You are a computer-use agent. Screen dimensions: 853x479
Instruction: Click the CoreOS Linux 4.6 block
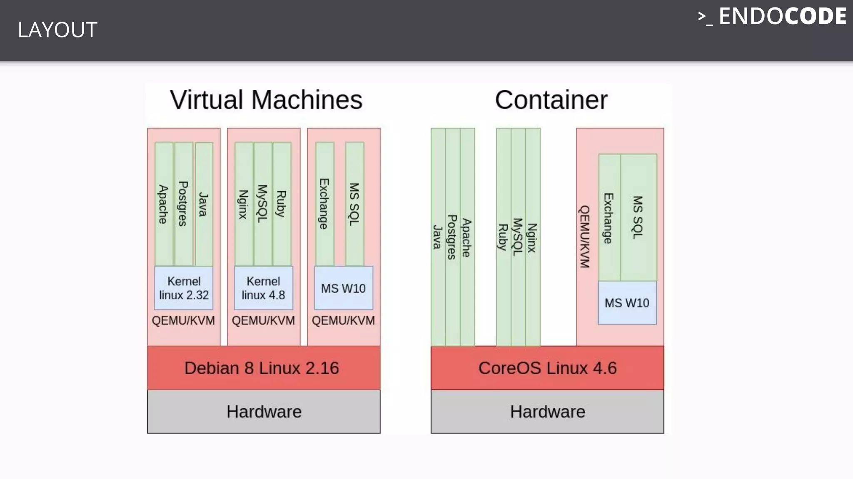[x=547, y=368]
